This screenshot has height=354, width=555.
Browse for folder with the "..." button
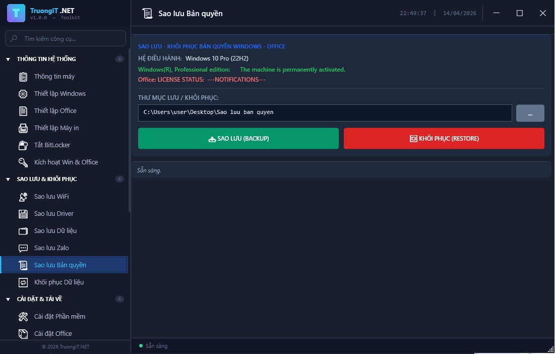530,113
